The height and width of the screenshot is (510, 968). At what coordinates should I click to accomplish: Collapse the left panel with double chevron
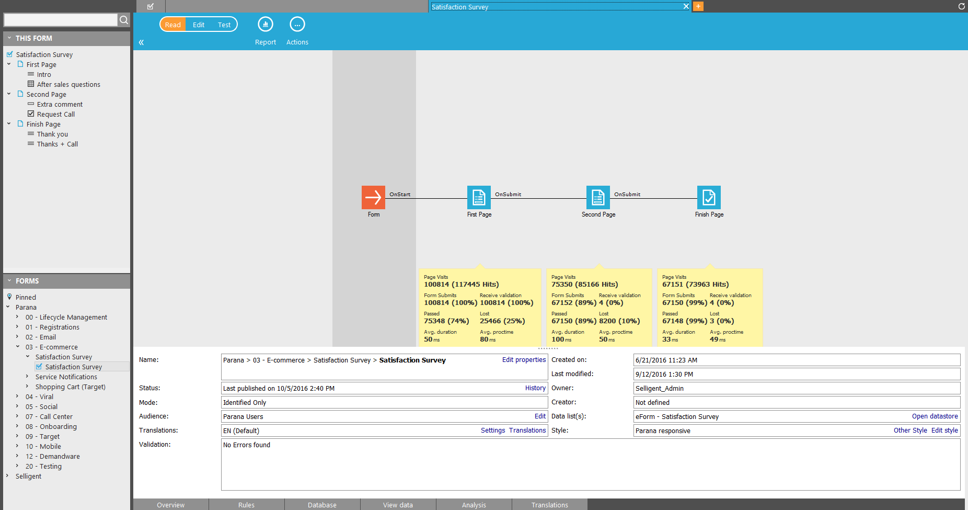[141, 42]
